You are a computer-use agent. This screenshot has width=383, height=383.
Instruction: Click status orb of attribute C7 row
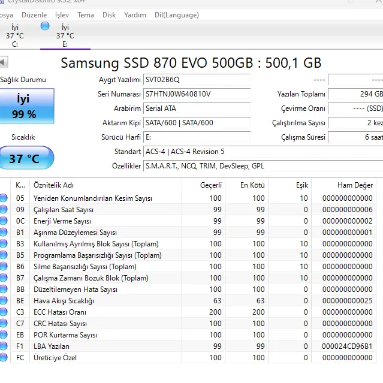[4, 324]
